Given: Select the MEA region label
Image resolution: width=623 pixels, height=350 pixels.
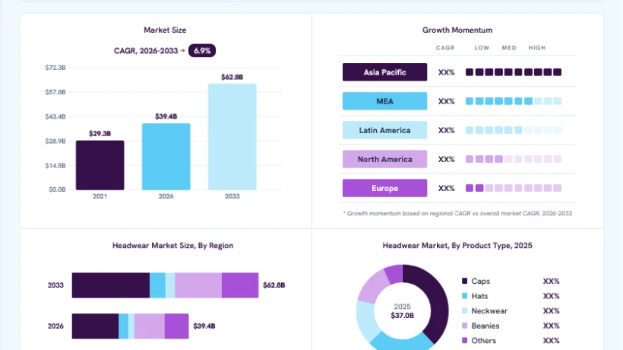Looking at the screenshot, I should click(384, 101).
